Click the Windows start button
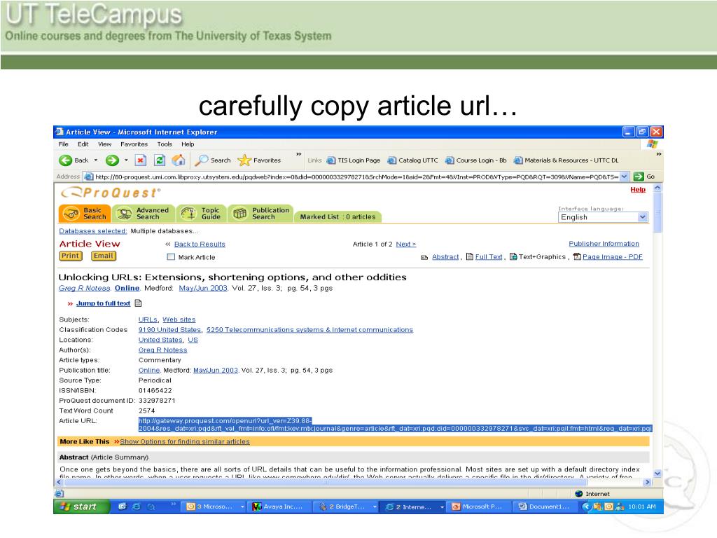This screenshot has width=717, height=538. 83,506
